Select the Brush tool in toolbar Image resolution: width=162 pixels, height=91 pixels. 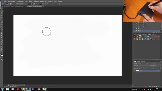click(x=2, y=24)
